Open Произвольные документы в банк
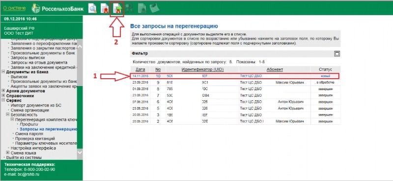Viewport: 393px width, 181px height. 43,53
